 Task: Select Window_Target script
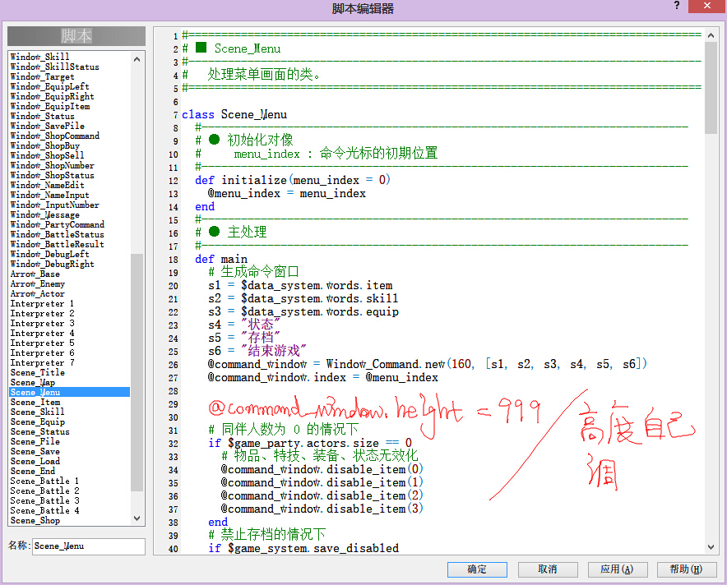[42, 76]
